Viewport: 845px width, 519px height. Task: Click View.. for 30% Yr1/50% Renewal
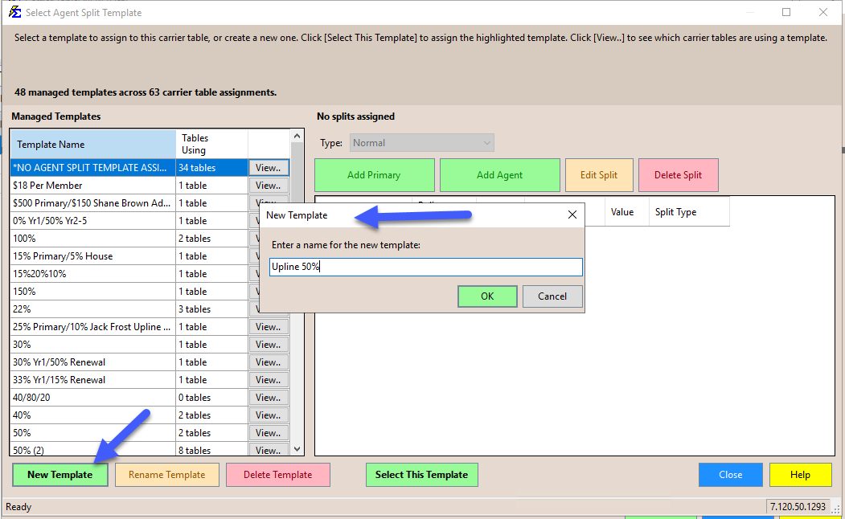pos(269,362)
